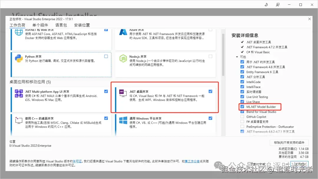
Task: Open the 许可证 license link
Action: pyautogui.click(x=77, y=161)
